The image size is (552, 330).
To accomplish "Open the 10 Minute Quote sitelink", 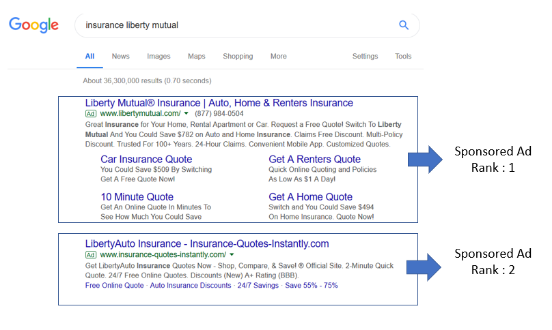I will point(137,197).
